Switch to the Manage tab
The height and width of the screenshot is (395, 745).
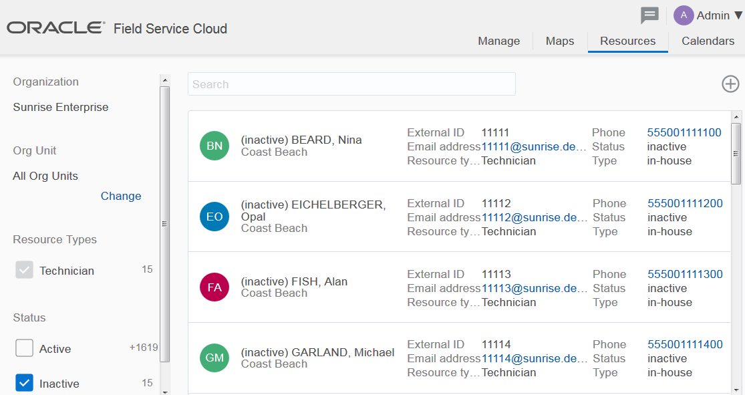[498, 41]
